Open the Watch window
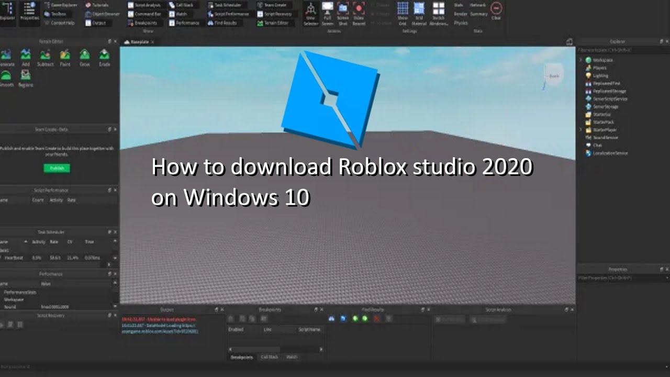670x377 pixels. tap(178, 14)
